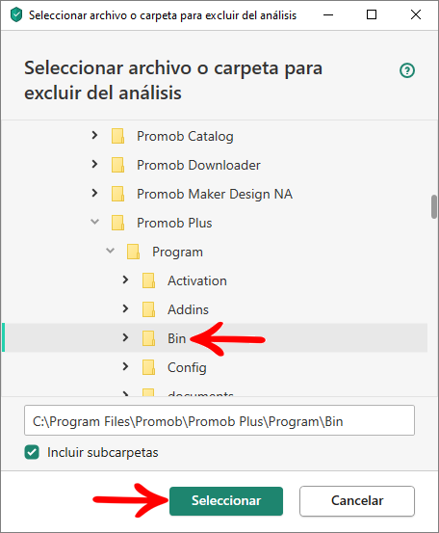Click the Addins folder icon
This screenshot has width=439, height=533.
[x=148, y=309]
